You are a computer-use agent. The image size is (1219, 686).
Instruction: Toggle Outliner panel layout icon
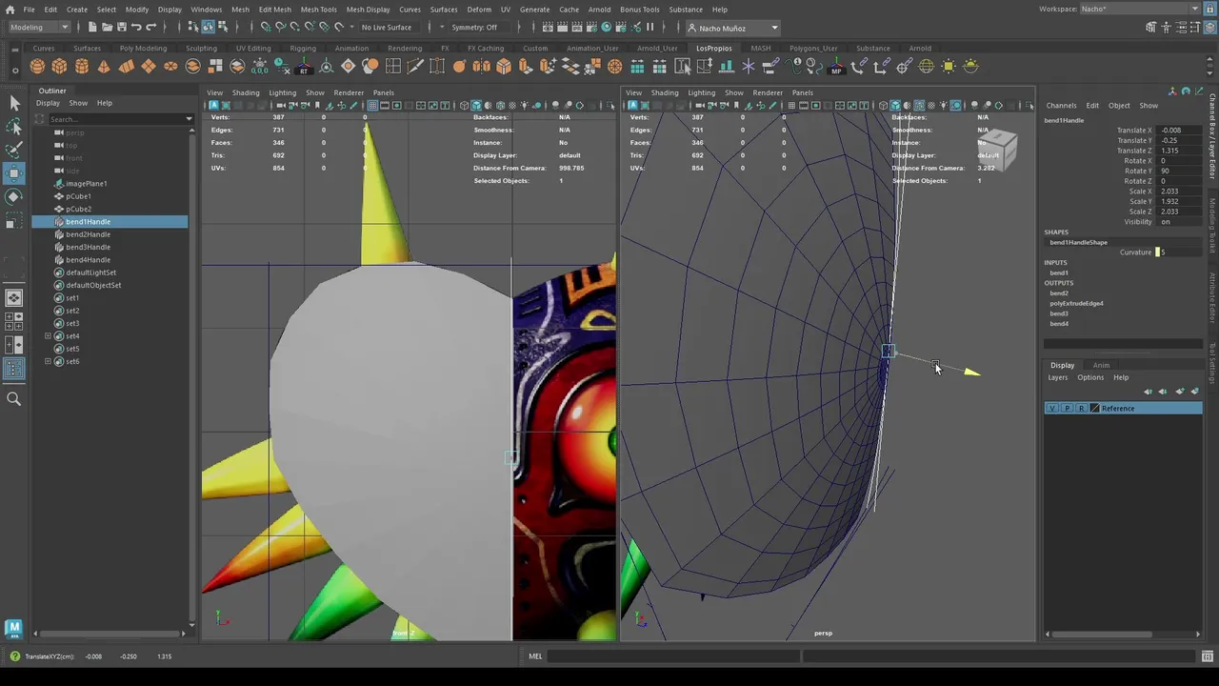tap(14, 368)
